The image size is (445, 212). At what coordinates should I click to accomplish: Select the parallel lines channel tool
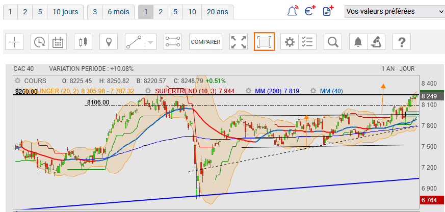[x=173, y=42]
